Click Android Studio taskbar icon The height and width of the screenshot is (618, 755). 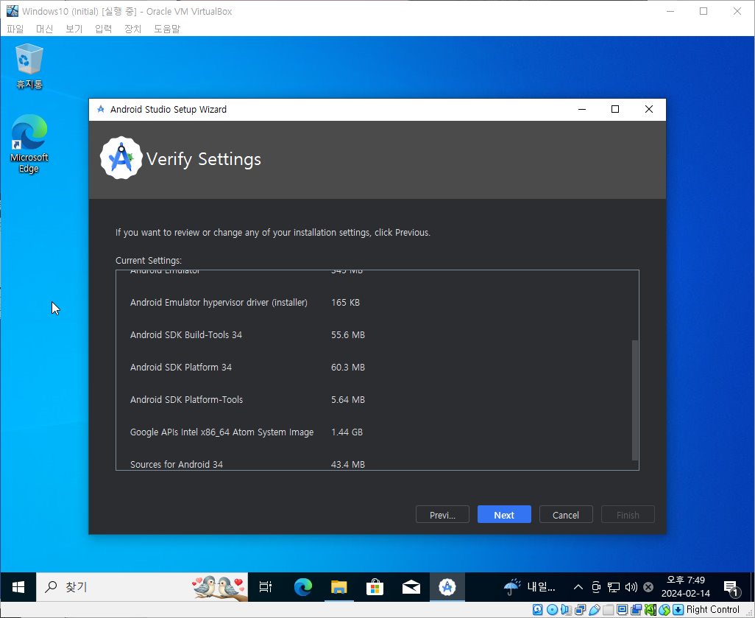447,586
